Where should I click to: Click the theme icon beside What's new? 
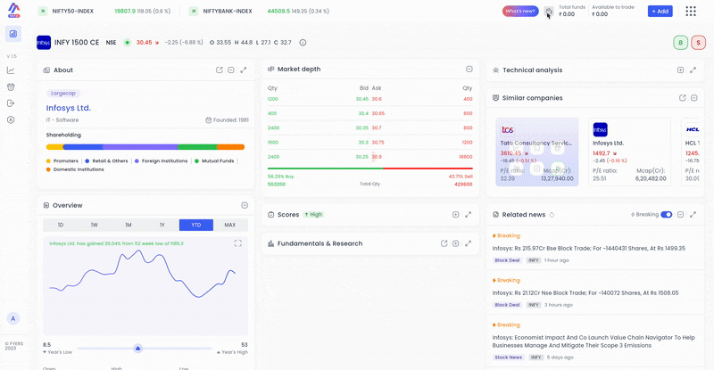pos(549,11)
